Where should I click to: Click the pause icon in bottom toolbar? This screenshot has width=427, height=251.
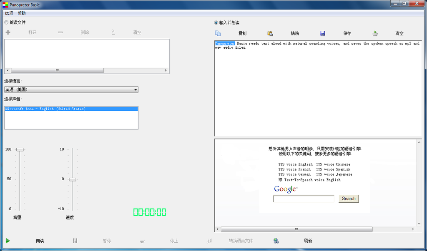tap(75, 241)
